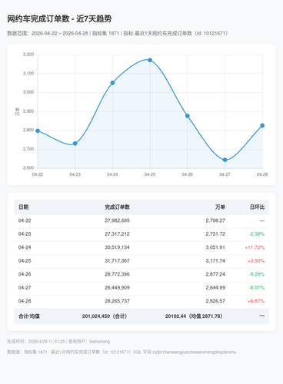Select table cell 28,265,737

pos(117,301)
